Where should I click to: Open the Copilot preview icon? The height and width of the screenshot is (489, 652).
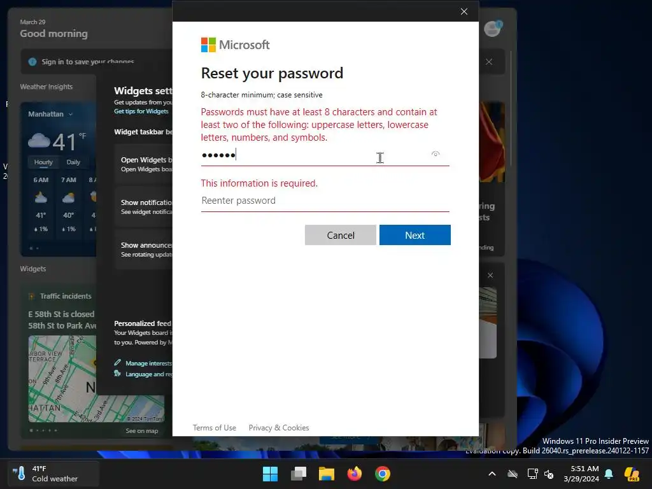coord(632,474)
